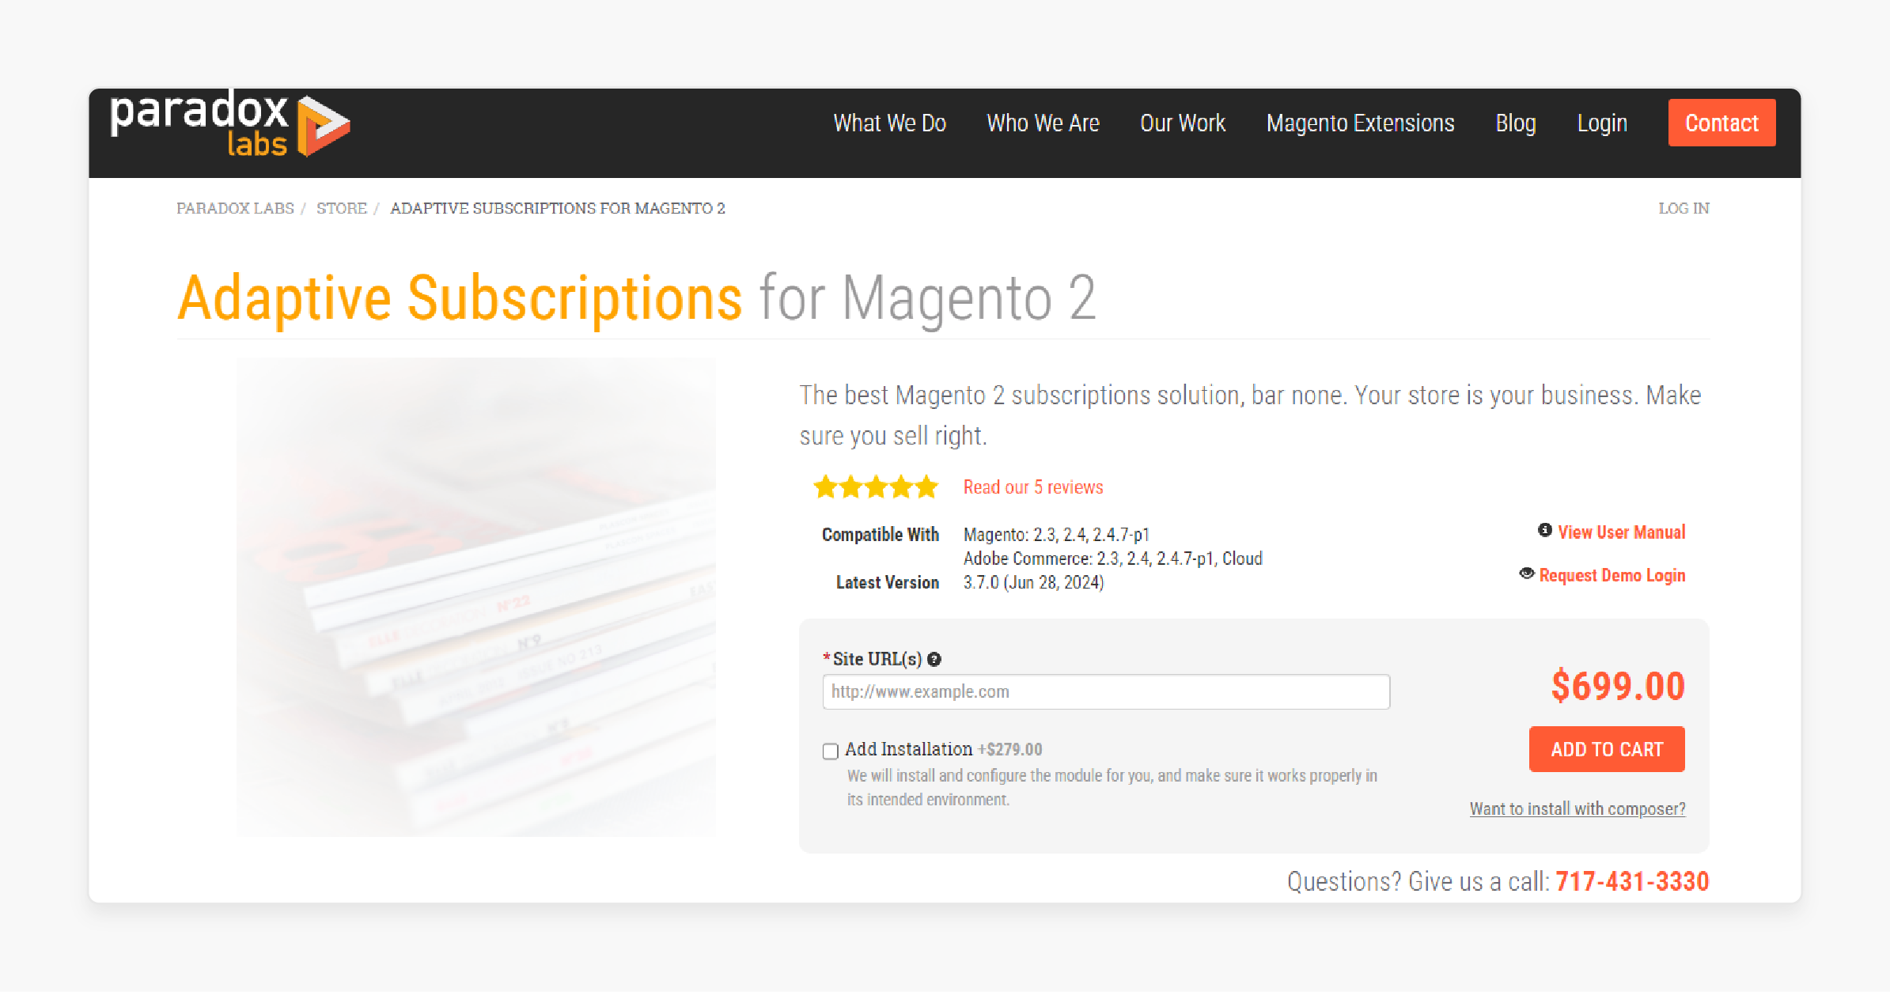Click the eye icon for Request Demo Login
The width and height of the screenshot is (1890, 992).
point(1526,574)
